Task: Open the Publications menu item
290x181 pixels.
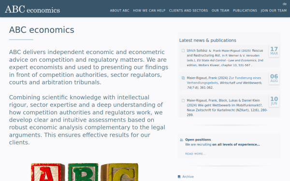Action: point(245,11)
